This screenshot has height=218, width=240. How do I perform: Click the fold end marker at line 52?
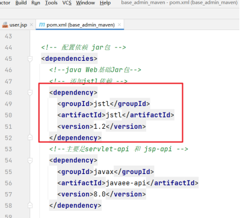(x=30, y=137)
